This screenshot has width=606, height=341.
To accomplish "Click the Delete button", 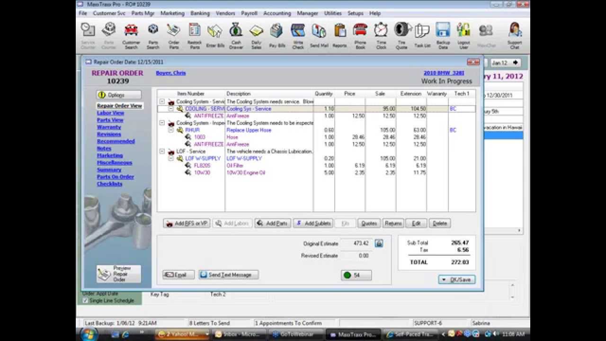I will [440, 223].
